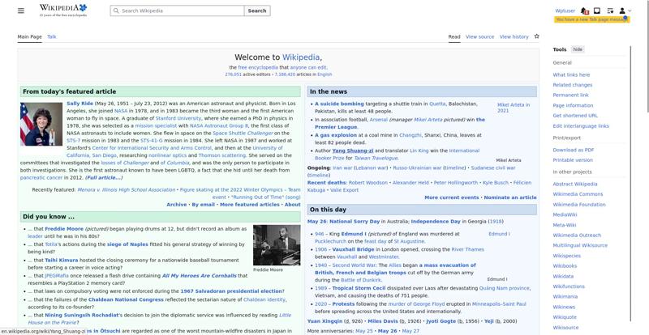The width and height of the screenshot is (649, 335).
Task: Open the View history tab
Action: pos(514,36)
